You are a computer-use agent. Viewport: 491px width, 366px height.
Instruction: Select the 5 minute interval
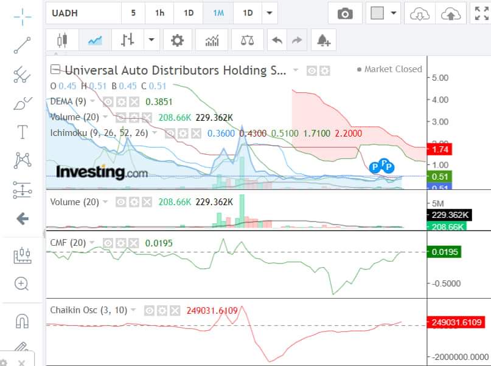pos(133,13)
